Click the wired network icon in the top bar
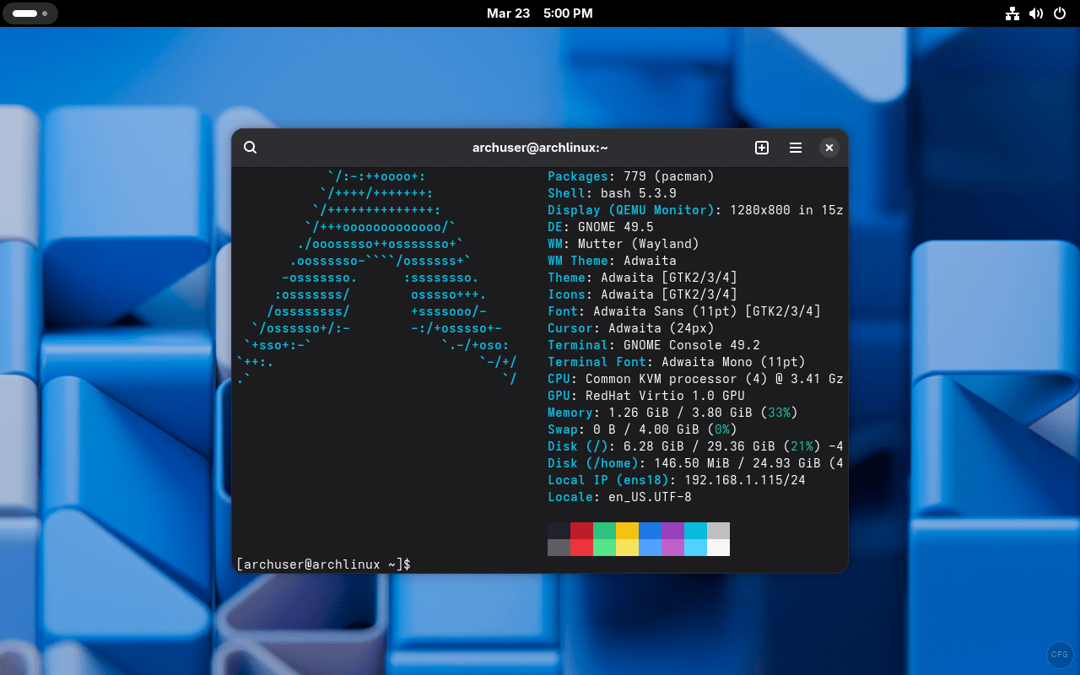Image resolution: width=1080 pixels, height=675 pixels. (1012, 13)
